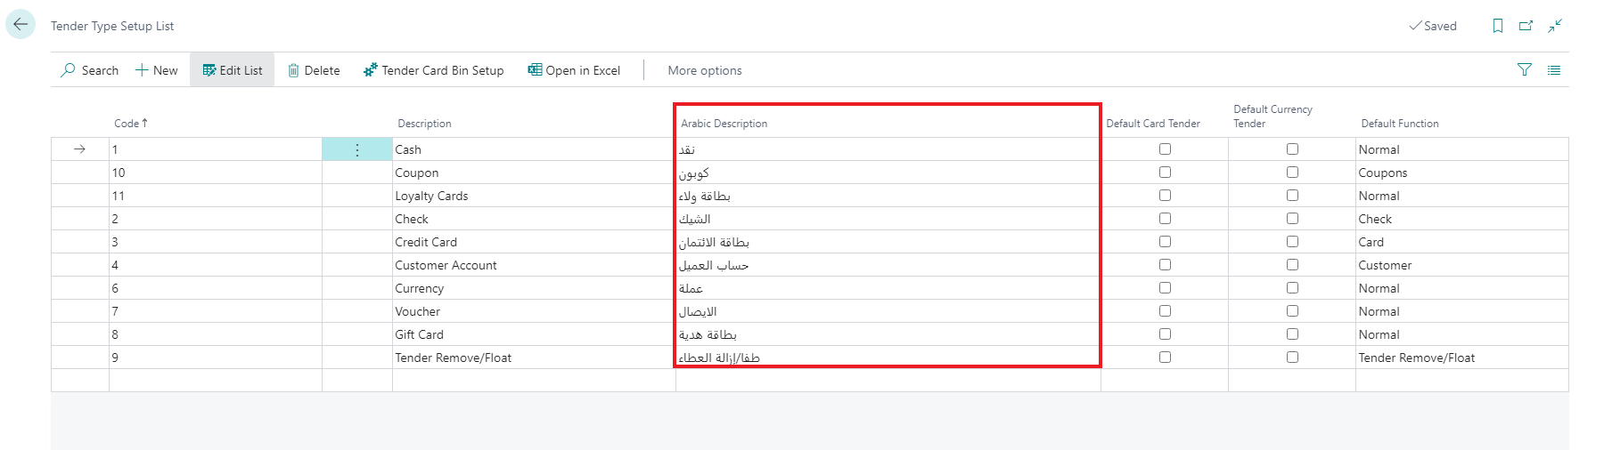The height and width of the screenshot is (450, 1604).
Task: Expand the More options menu
Action: [x=704, y=70]
